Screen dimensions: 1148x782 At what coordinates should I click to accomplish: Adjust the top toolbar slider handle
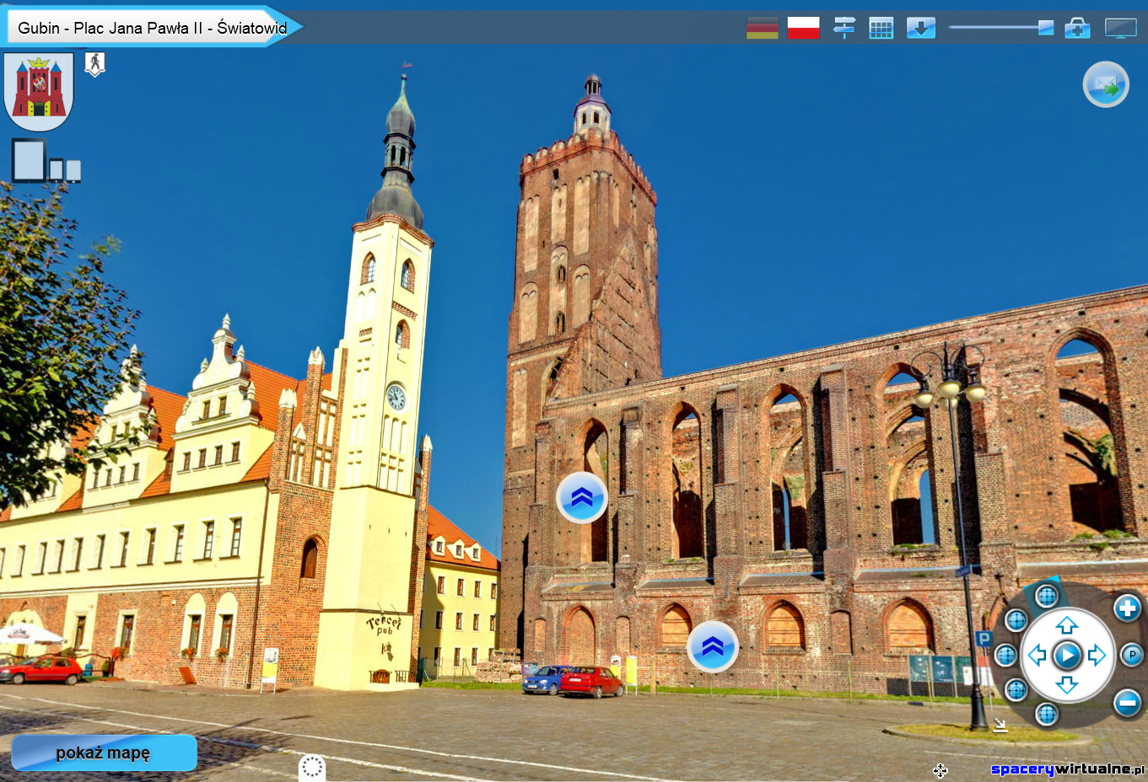point(1046,28)
